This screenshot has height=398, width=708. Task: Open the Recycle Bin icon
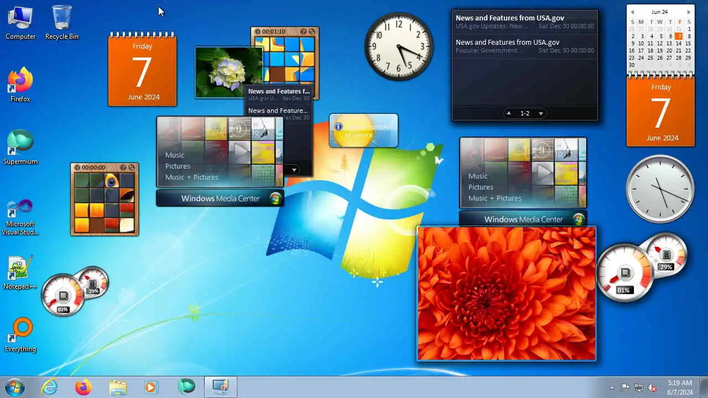coord(62,23)
